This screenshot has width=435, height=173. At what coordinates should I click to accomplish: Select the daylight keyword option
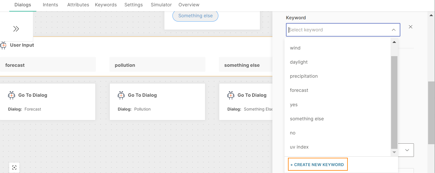pyautogui.click(x=299, y=62)
